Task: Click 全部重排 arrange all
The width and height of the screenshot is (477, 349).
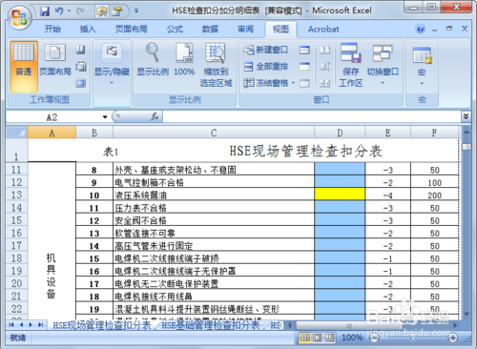Action: tap(266, 67)
